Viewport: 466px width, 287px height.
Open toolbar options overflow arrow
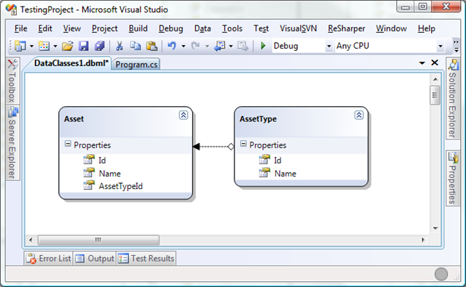point(457,47)
